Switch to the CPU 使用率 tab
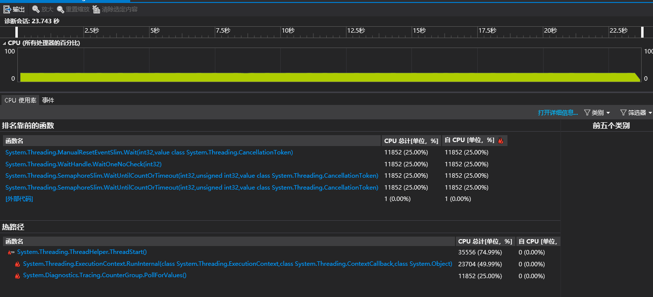This screenshot has width=653, height=297. pos(20,100)
